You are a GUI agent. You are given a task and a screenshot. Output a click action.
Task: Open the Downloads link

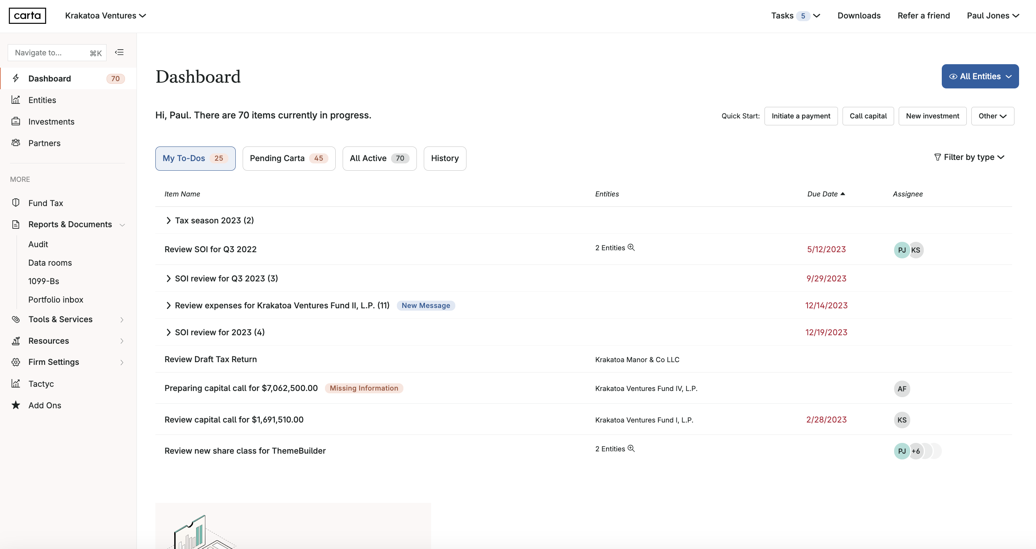click(859, 16)
